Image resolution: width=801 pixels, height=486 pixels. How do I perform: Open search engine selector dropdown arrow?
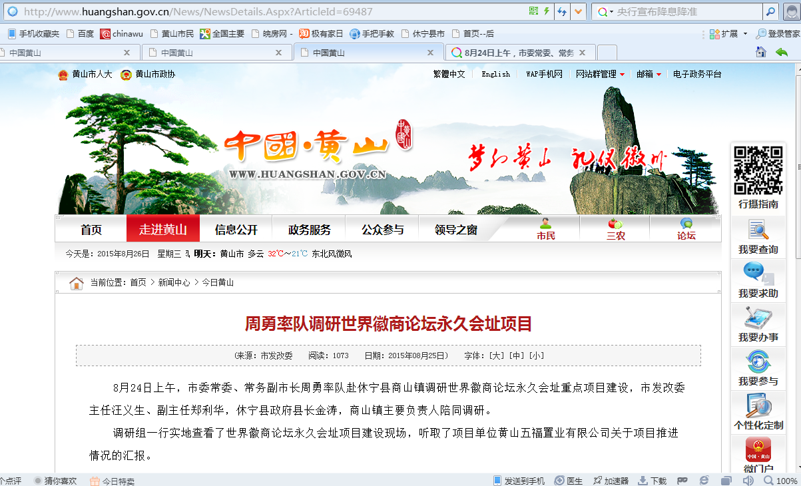[x=611, y=12]
